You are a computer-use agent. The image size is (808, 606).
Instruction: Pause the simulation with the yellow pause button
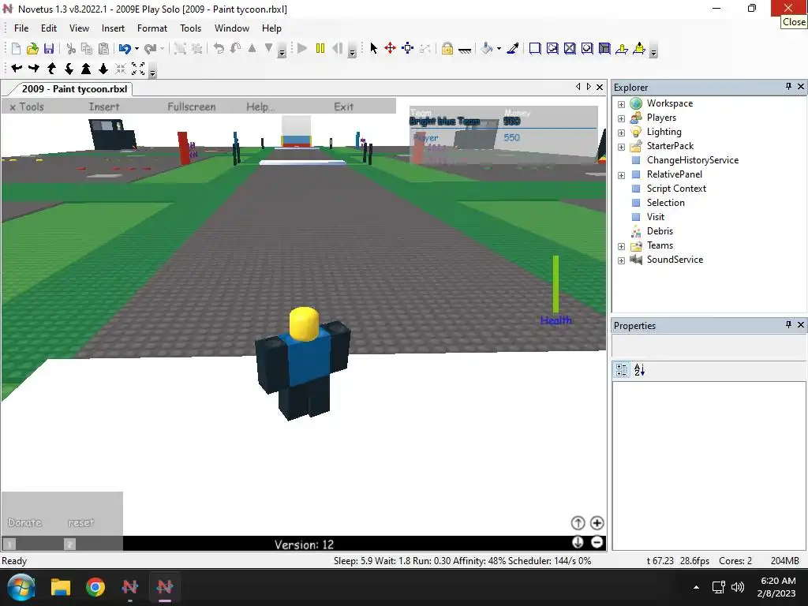tap(320, 48)
